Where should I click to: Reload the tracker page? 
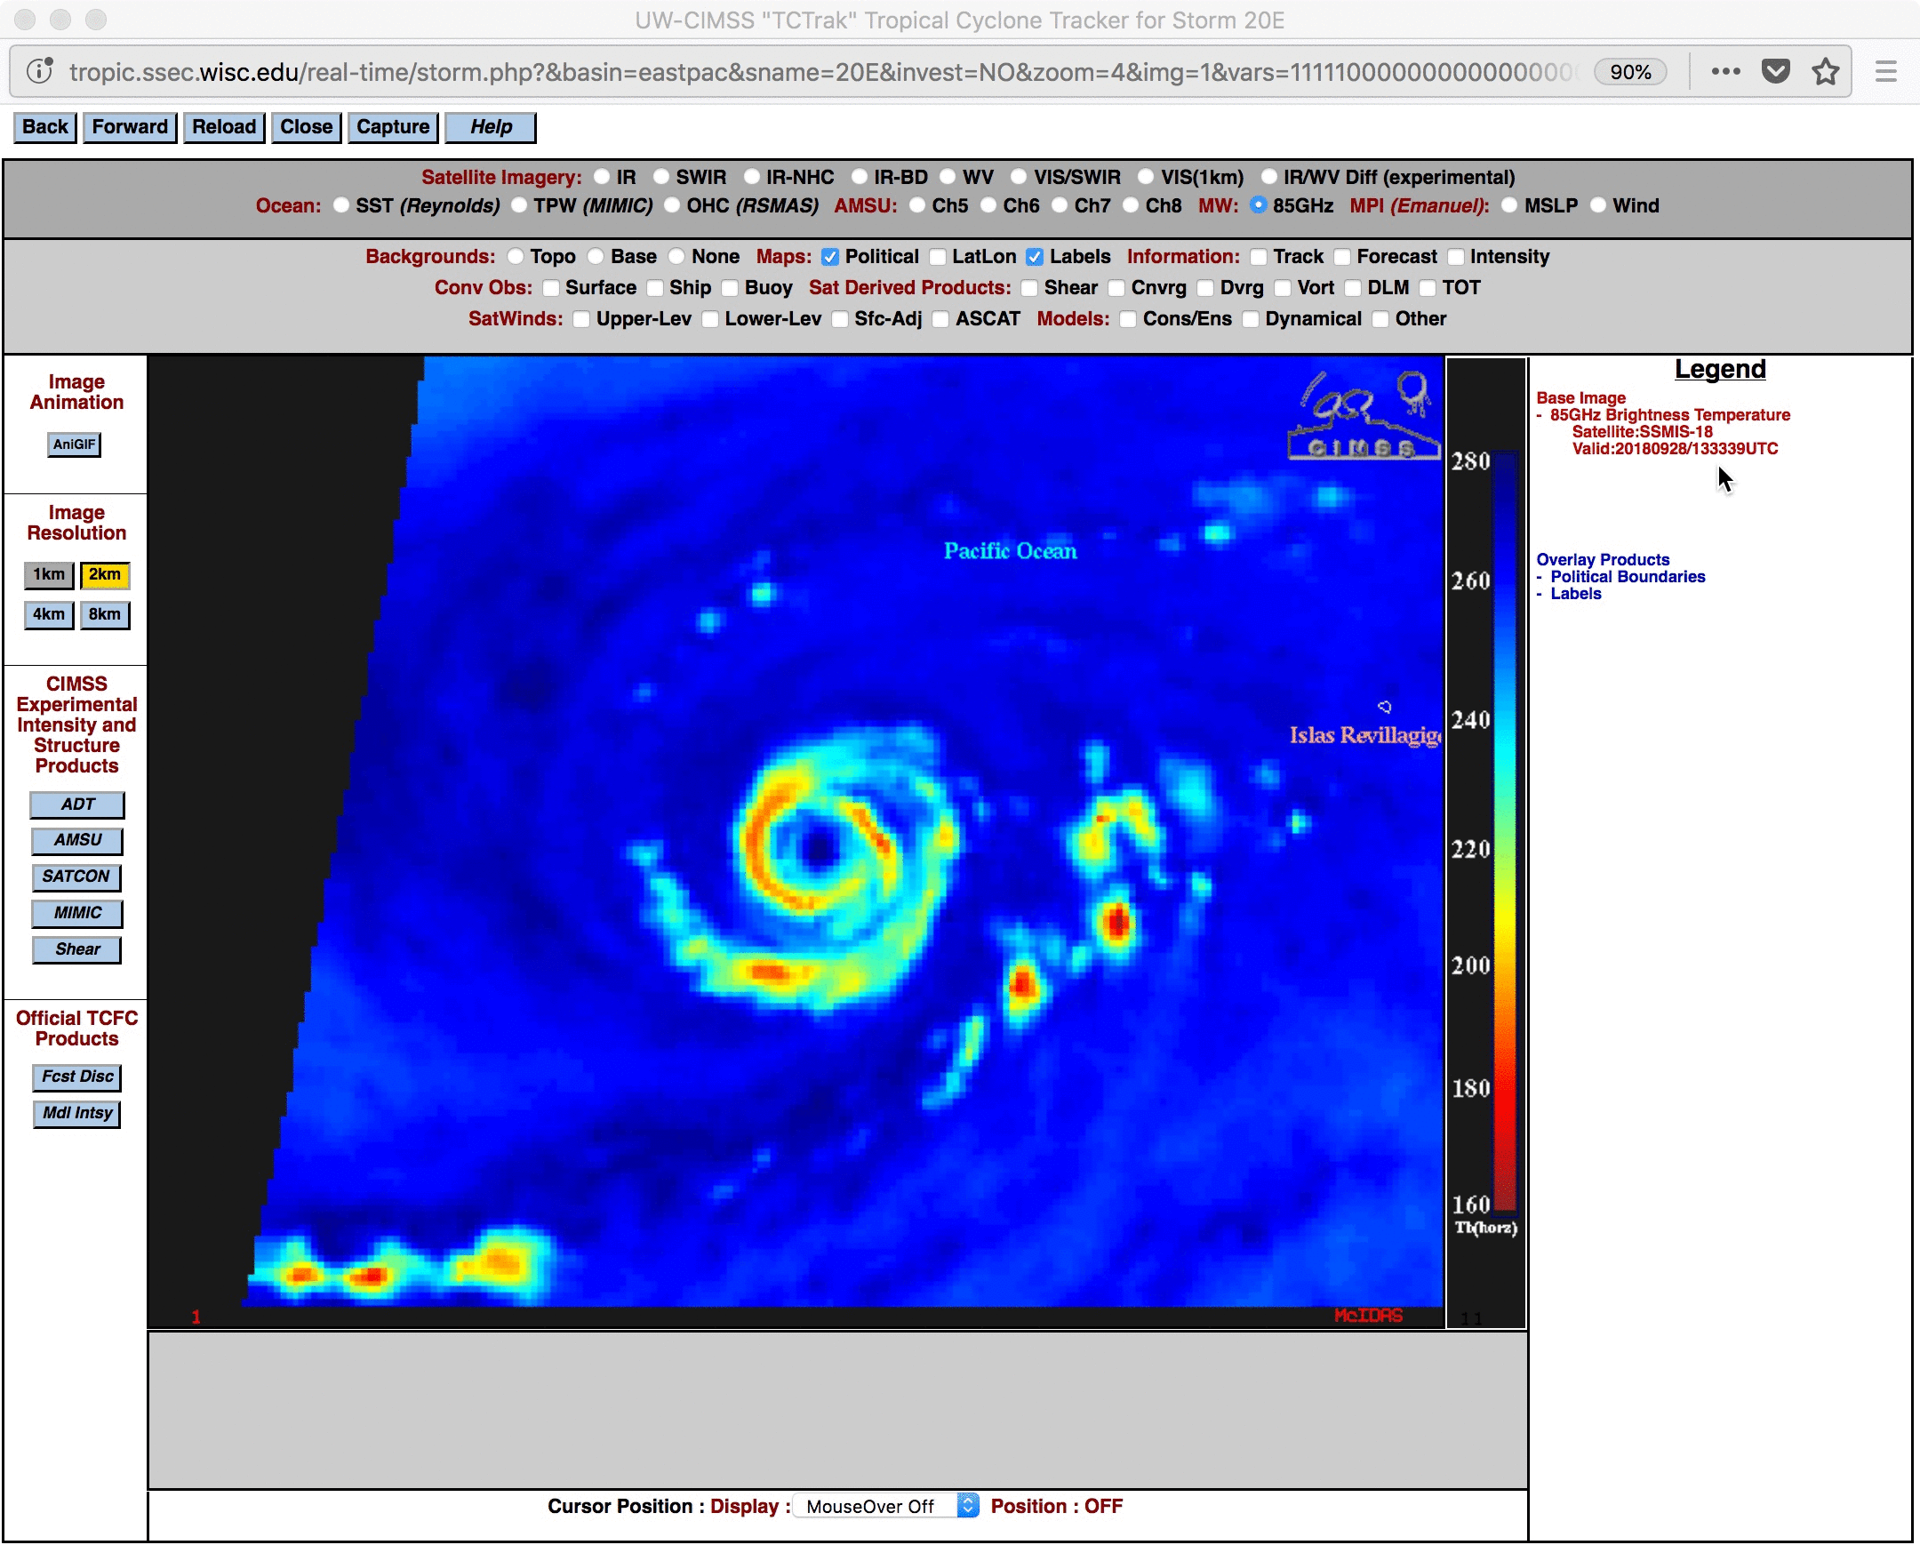click(x=224, y=127)
